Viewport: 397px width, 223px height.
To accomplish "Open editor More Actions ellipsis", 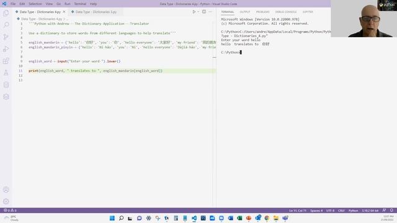I will pyautogui.click(x=210, y=12).
